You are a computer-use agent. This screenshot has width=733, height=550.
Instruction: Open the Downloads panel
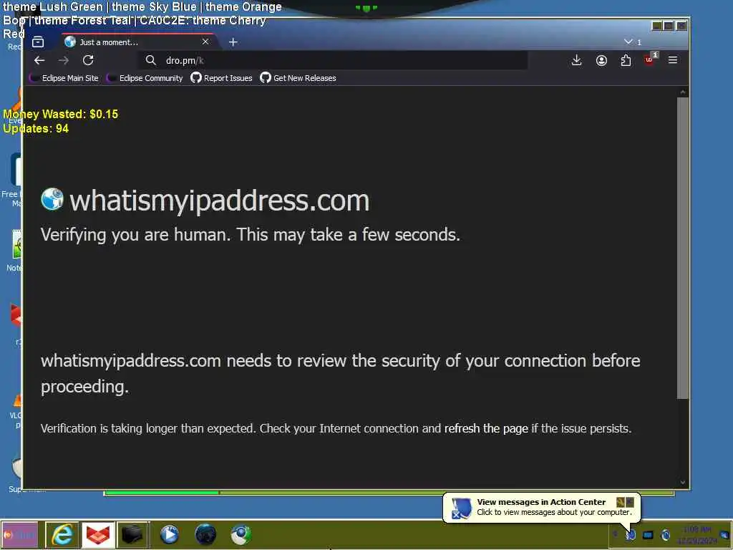576,60
